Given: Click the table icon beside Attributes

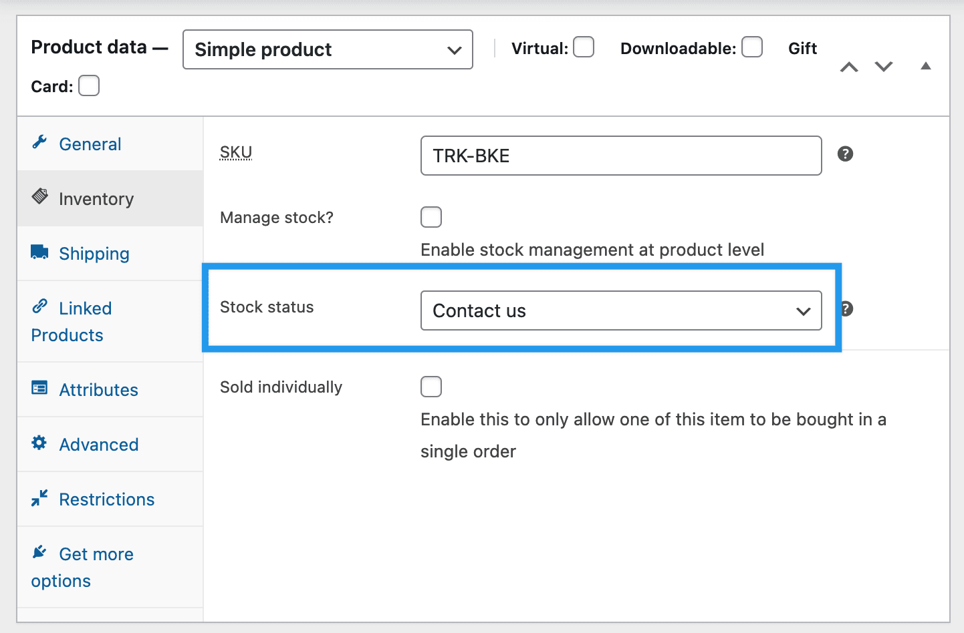Looking at the screenshot, I should 39,388.
